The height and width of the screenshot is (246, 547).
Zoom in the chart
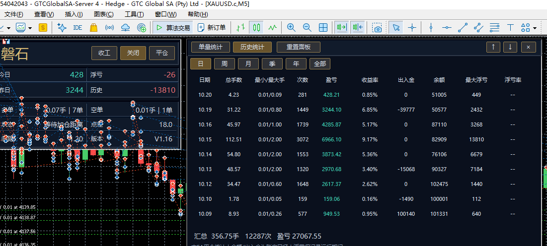pyautogui.click(x=291, y=28)
